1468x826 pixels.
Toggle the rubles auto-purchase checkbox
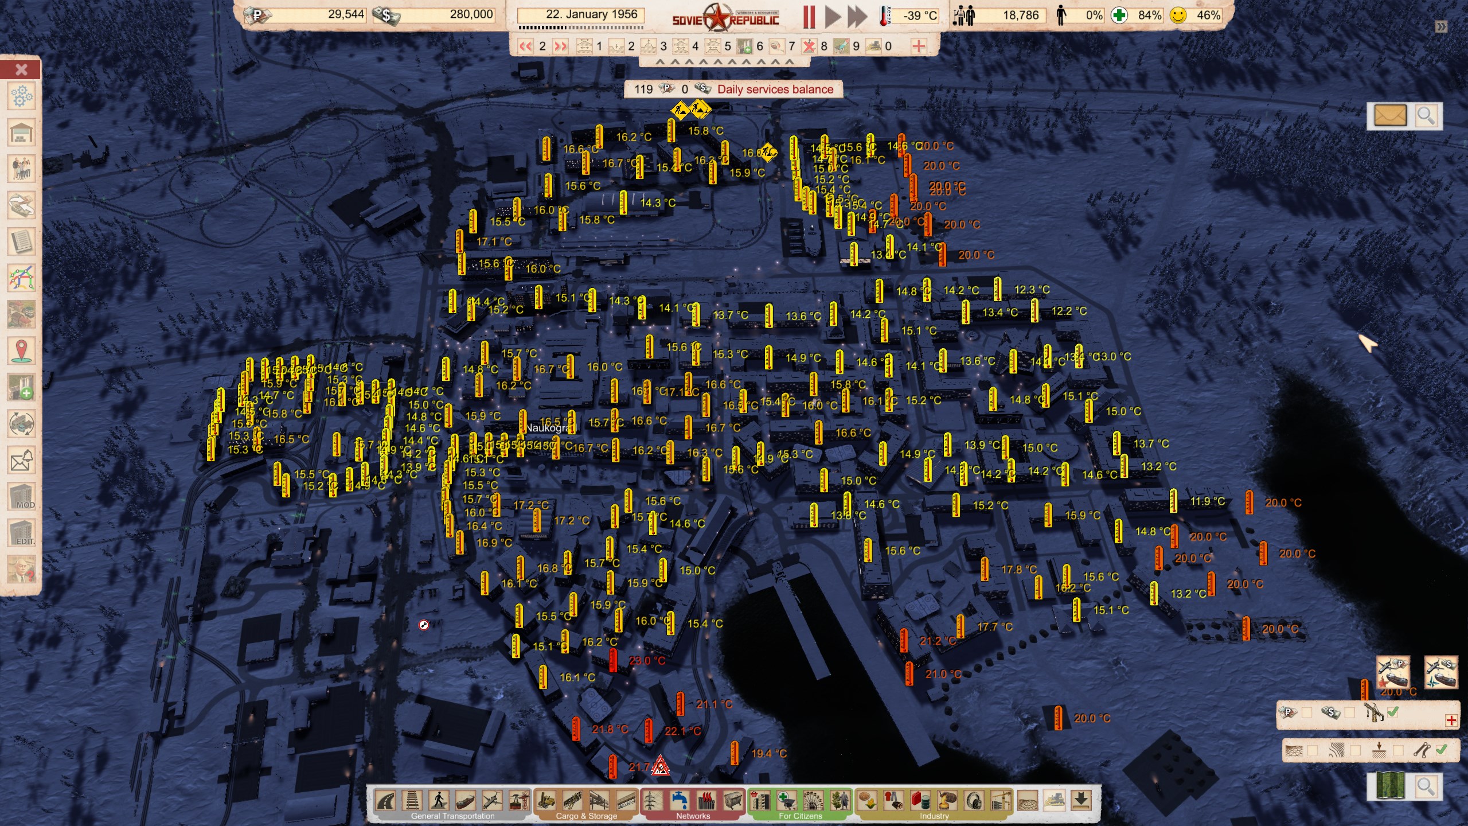(1307, 712)
